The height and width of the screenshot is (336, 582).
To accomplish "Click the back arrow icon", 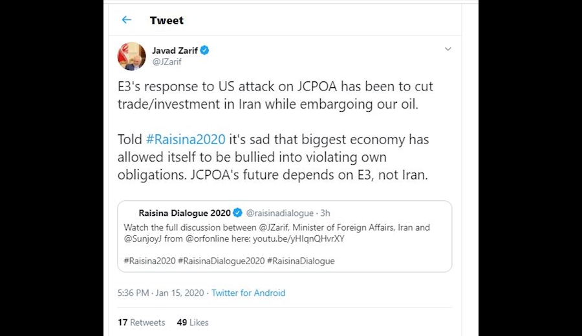I will point(127,20).
